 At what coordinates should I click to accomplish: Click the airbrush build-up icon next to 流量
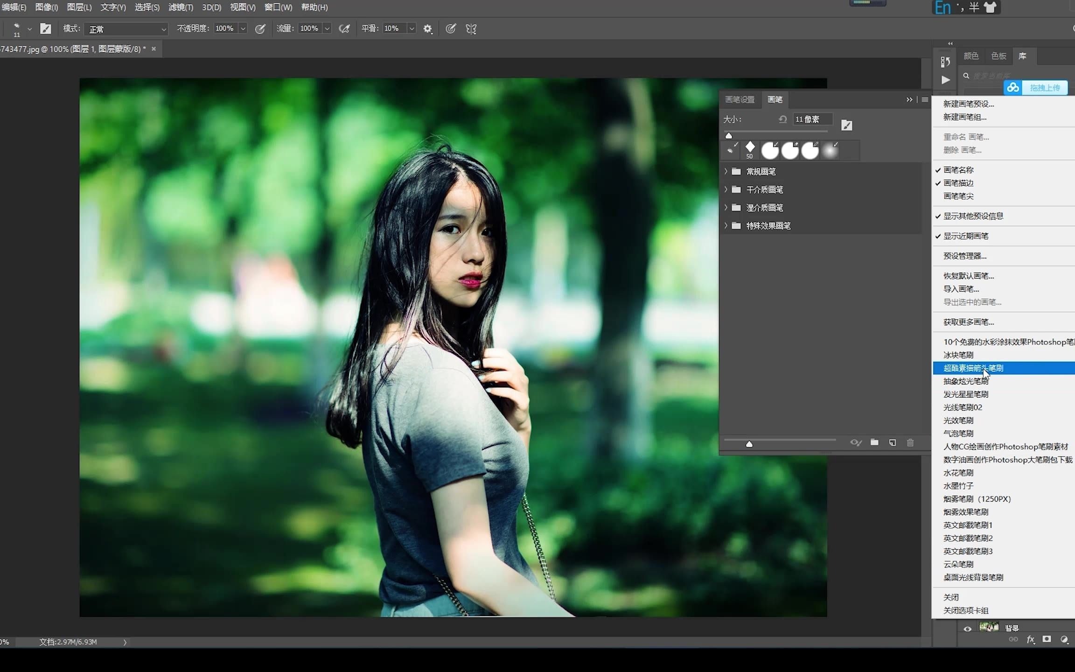pyautogui.click(x=344, y=29)
